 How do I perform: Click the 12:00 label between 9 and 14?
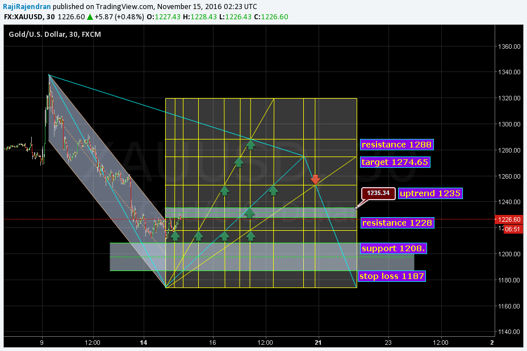click(93, 342)
